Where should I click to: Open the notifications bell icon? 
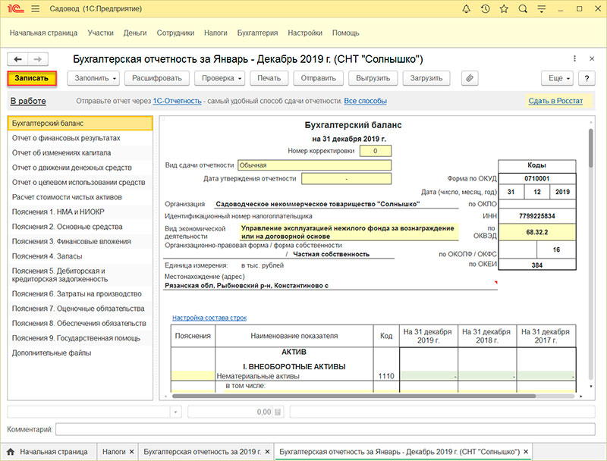pos(467,8)
